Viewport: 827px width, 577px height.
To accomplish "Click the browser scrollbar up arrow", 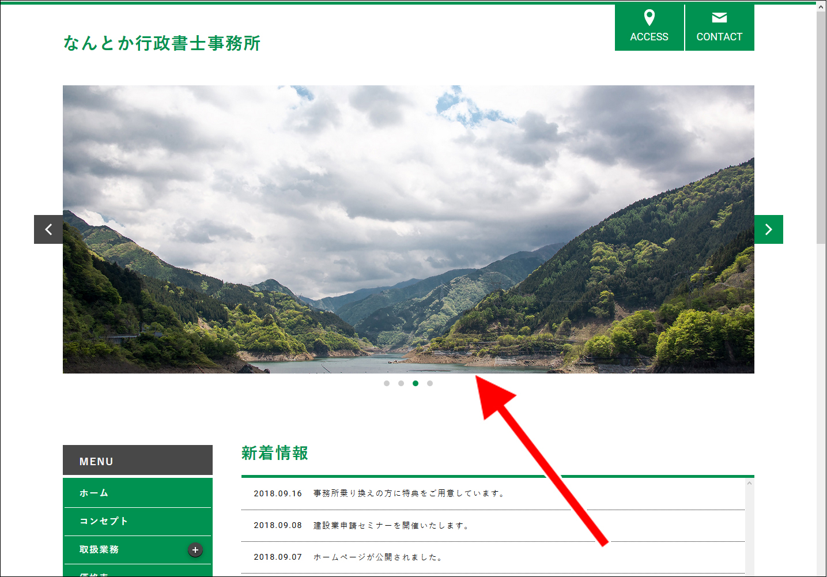I will coord(821,6).
